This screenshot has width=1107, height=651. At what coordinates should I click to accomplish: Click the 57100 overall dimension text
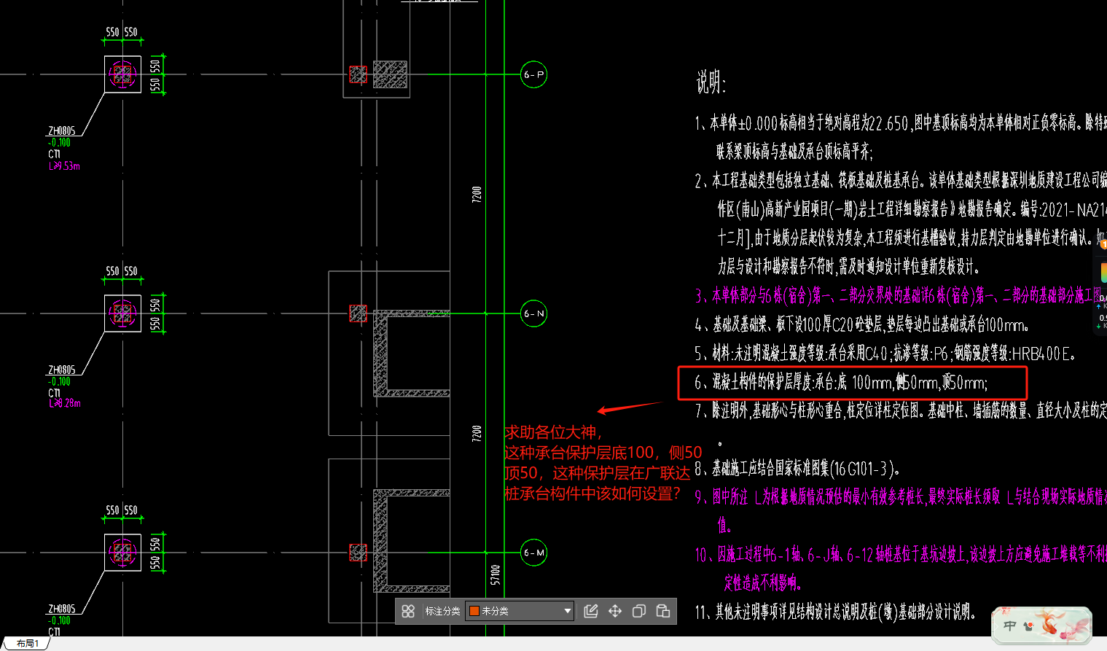[496, 574]
